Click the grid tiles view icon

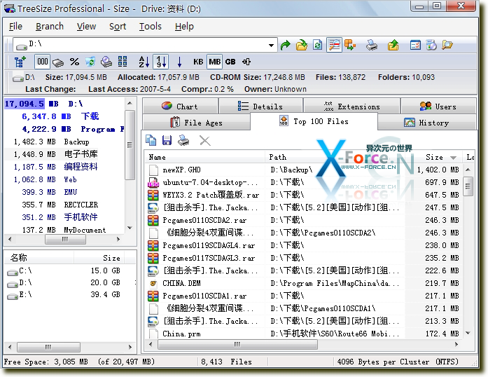tap(123, 62)
